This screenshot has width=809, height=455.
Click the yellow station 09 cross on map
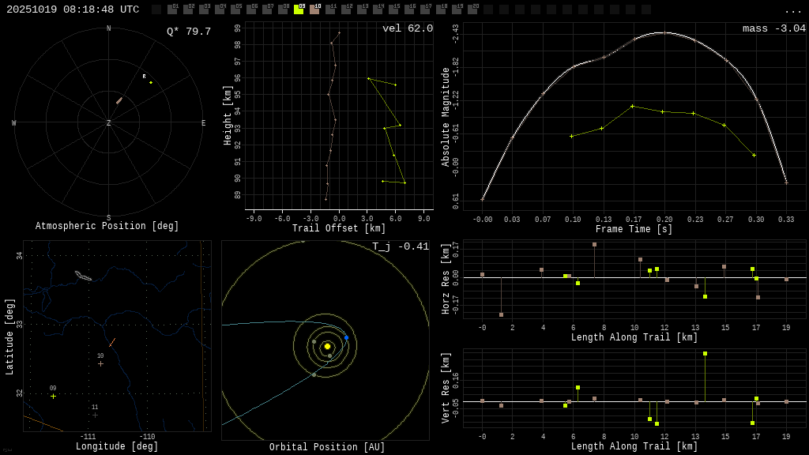[x=54, y=396]
